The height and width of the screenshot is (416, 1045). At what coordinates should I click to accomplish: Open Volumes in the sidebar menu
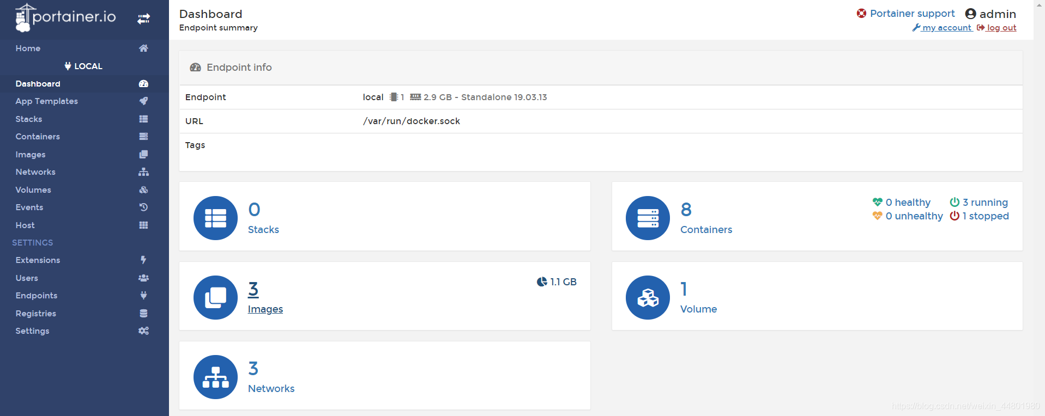tap(33, 190)
